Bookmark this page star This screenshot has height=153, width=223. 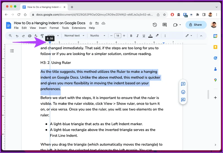point(164,14)
